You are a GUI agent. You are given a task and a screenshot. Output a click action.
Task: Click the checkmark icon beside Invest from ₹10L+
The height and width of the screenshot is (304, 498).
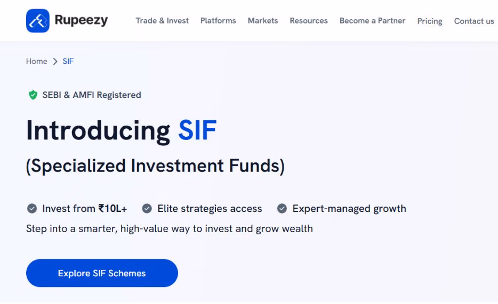(32, 209)
